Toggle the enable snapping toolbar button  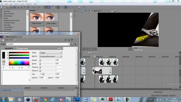tap(46, 7)
